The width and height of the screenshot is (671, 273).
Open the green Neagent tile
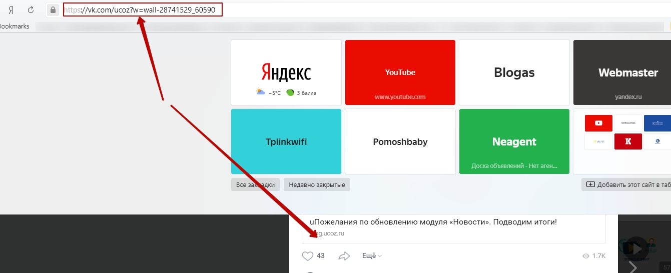point(514,141)
